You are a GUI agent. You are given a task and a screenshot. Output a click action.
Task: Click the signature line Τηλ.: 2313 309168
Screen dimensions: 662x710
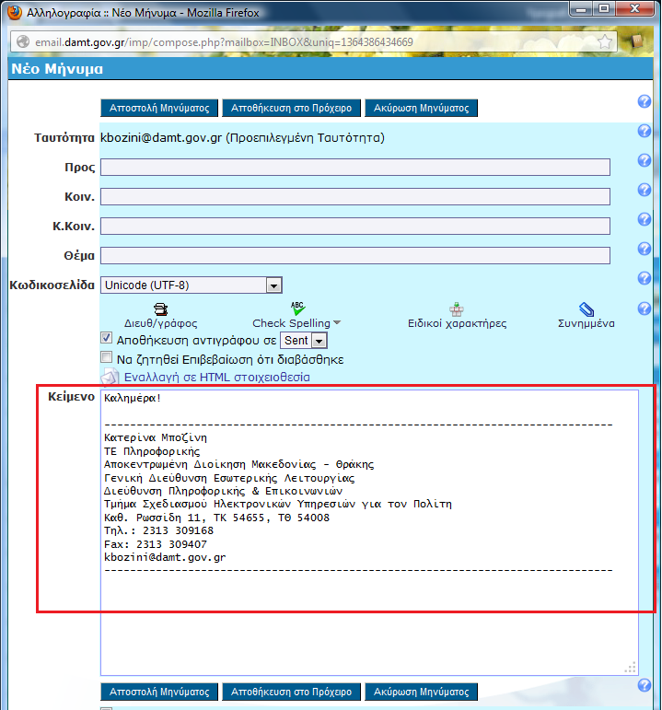tap(158, 530)
